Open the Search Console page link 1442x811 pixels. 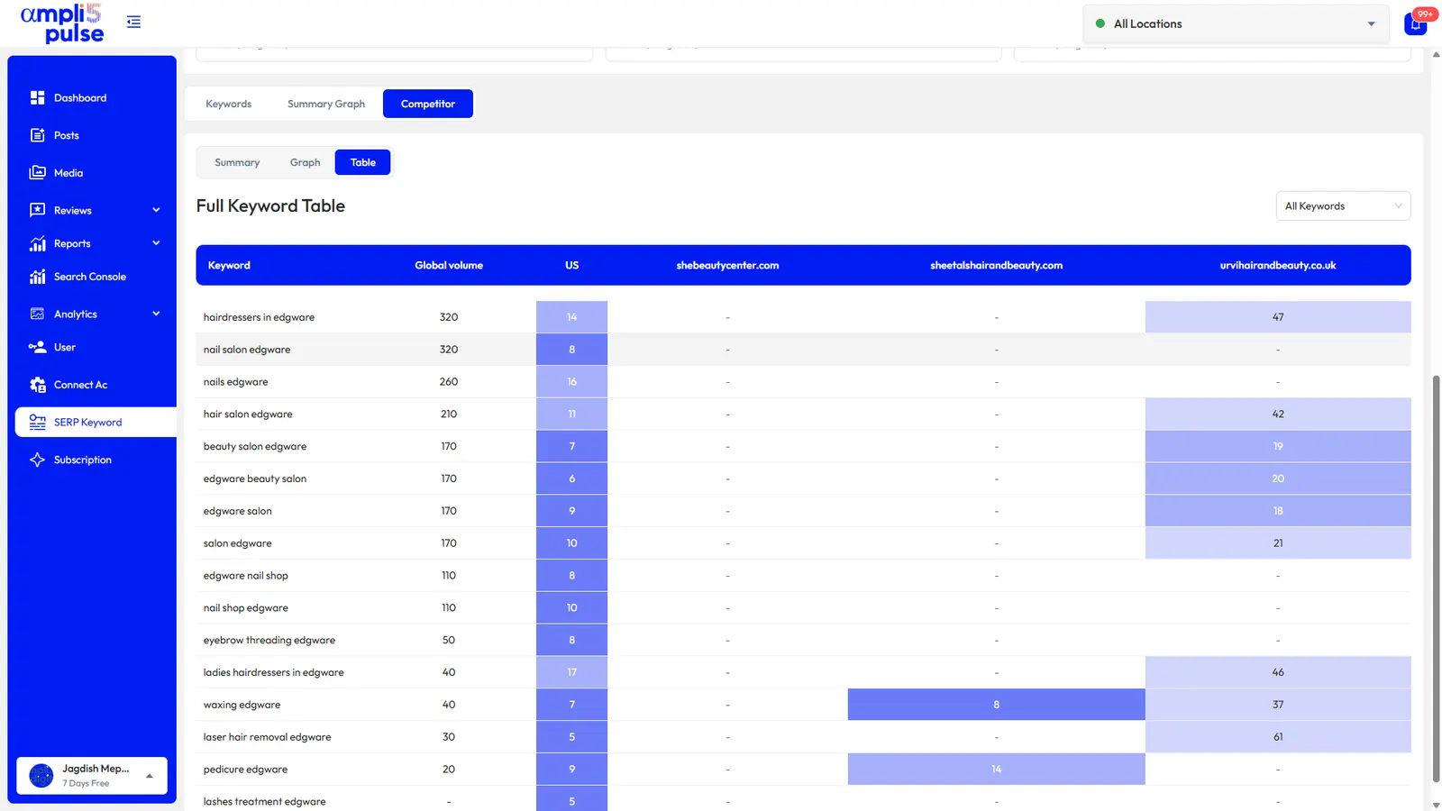[x=90, y=277]
